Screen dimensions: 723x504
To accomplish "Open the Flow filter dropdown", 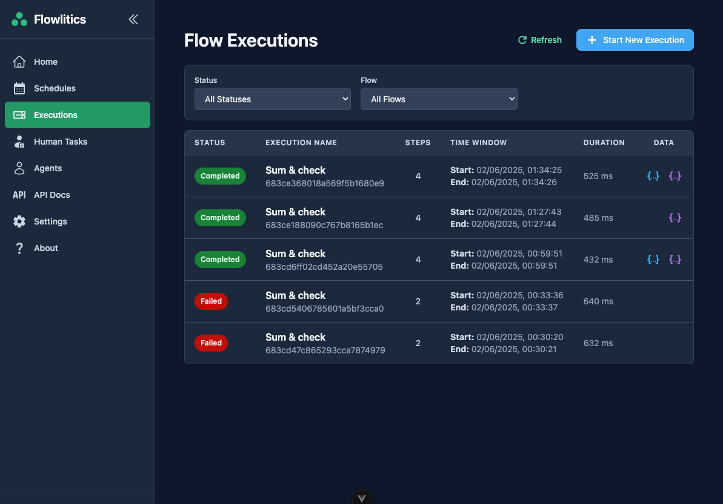I will point(439,99).
